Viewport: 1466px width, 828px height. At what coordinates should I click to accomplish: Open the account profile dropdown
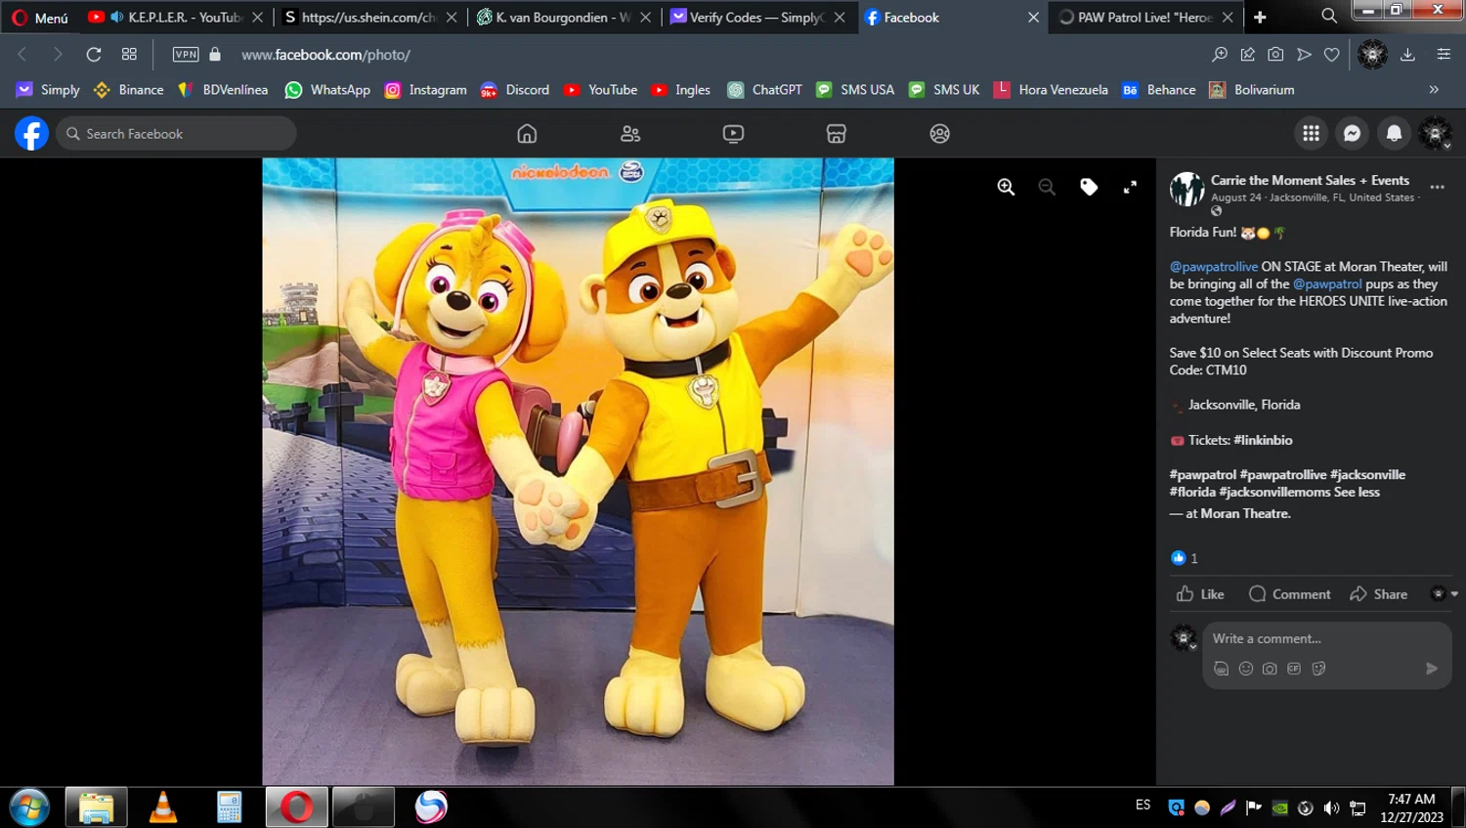click(1435, 134)
